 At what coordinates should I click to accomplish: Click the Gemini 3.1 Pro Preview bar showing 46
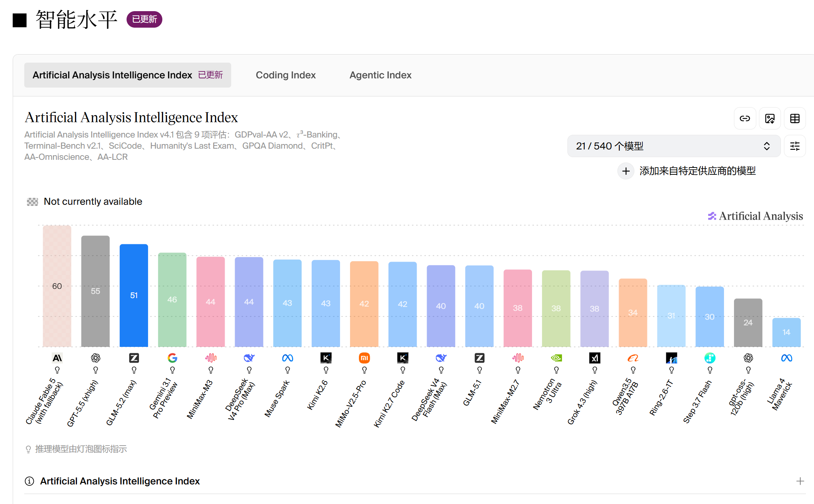coord(172,300)
